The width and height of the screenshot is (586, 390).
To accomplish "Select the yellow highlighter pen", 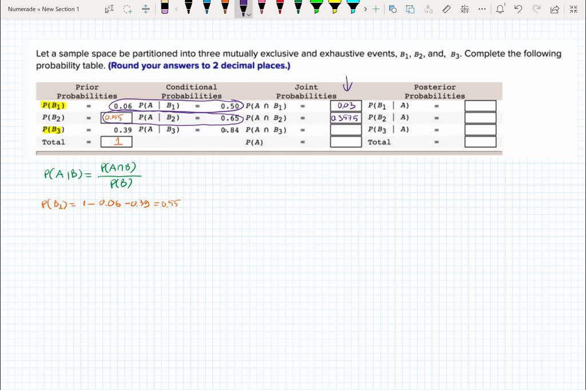I will point(335,9).
